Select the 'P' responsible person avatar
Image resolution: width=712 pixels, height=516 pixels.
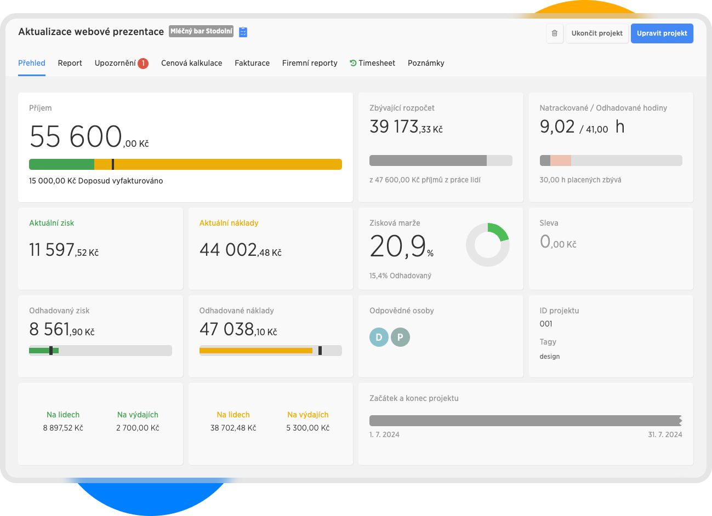coord(400,337)
